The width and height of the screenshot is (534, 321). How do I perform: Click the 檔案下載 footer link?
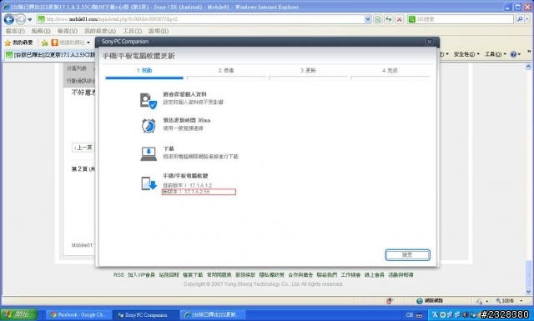pyautogui.click(x=193, y=274)
